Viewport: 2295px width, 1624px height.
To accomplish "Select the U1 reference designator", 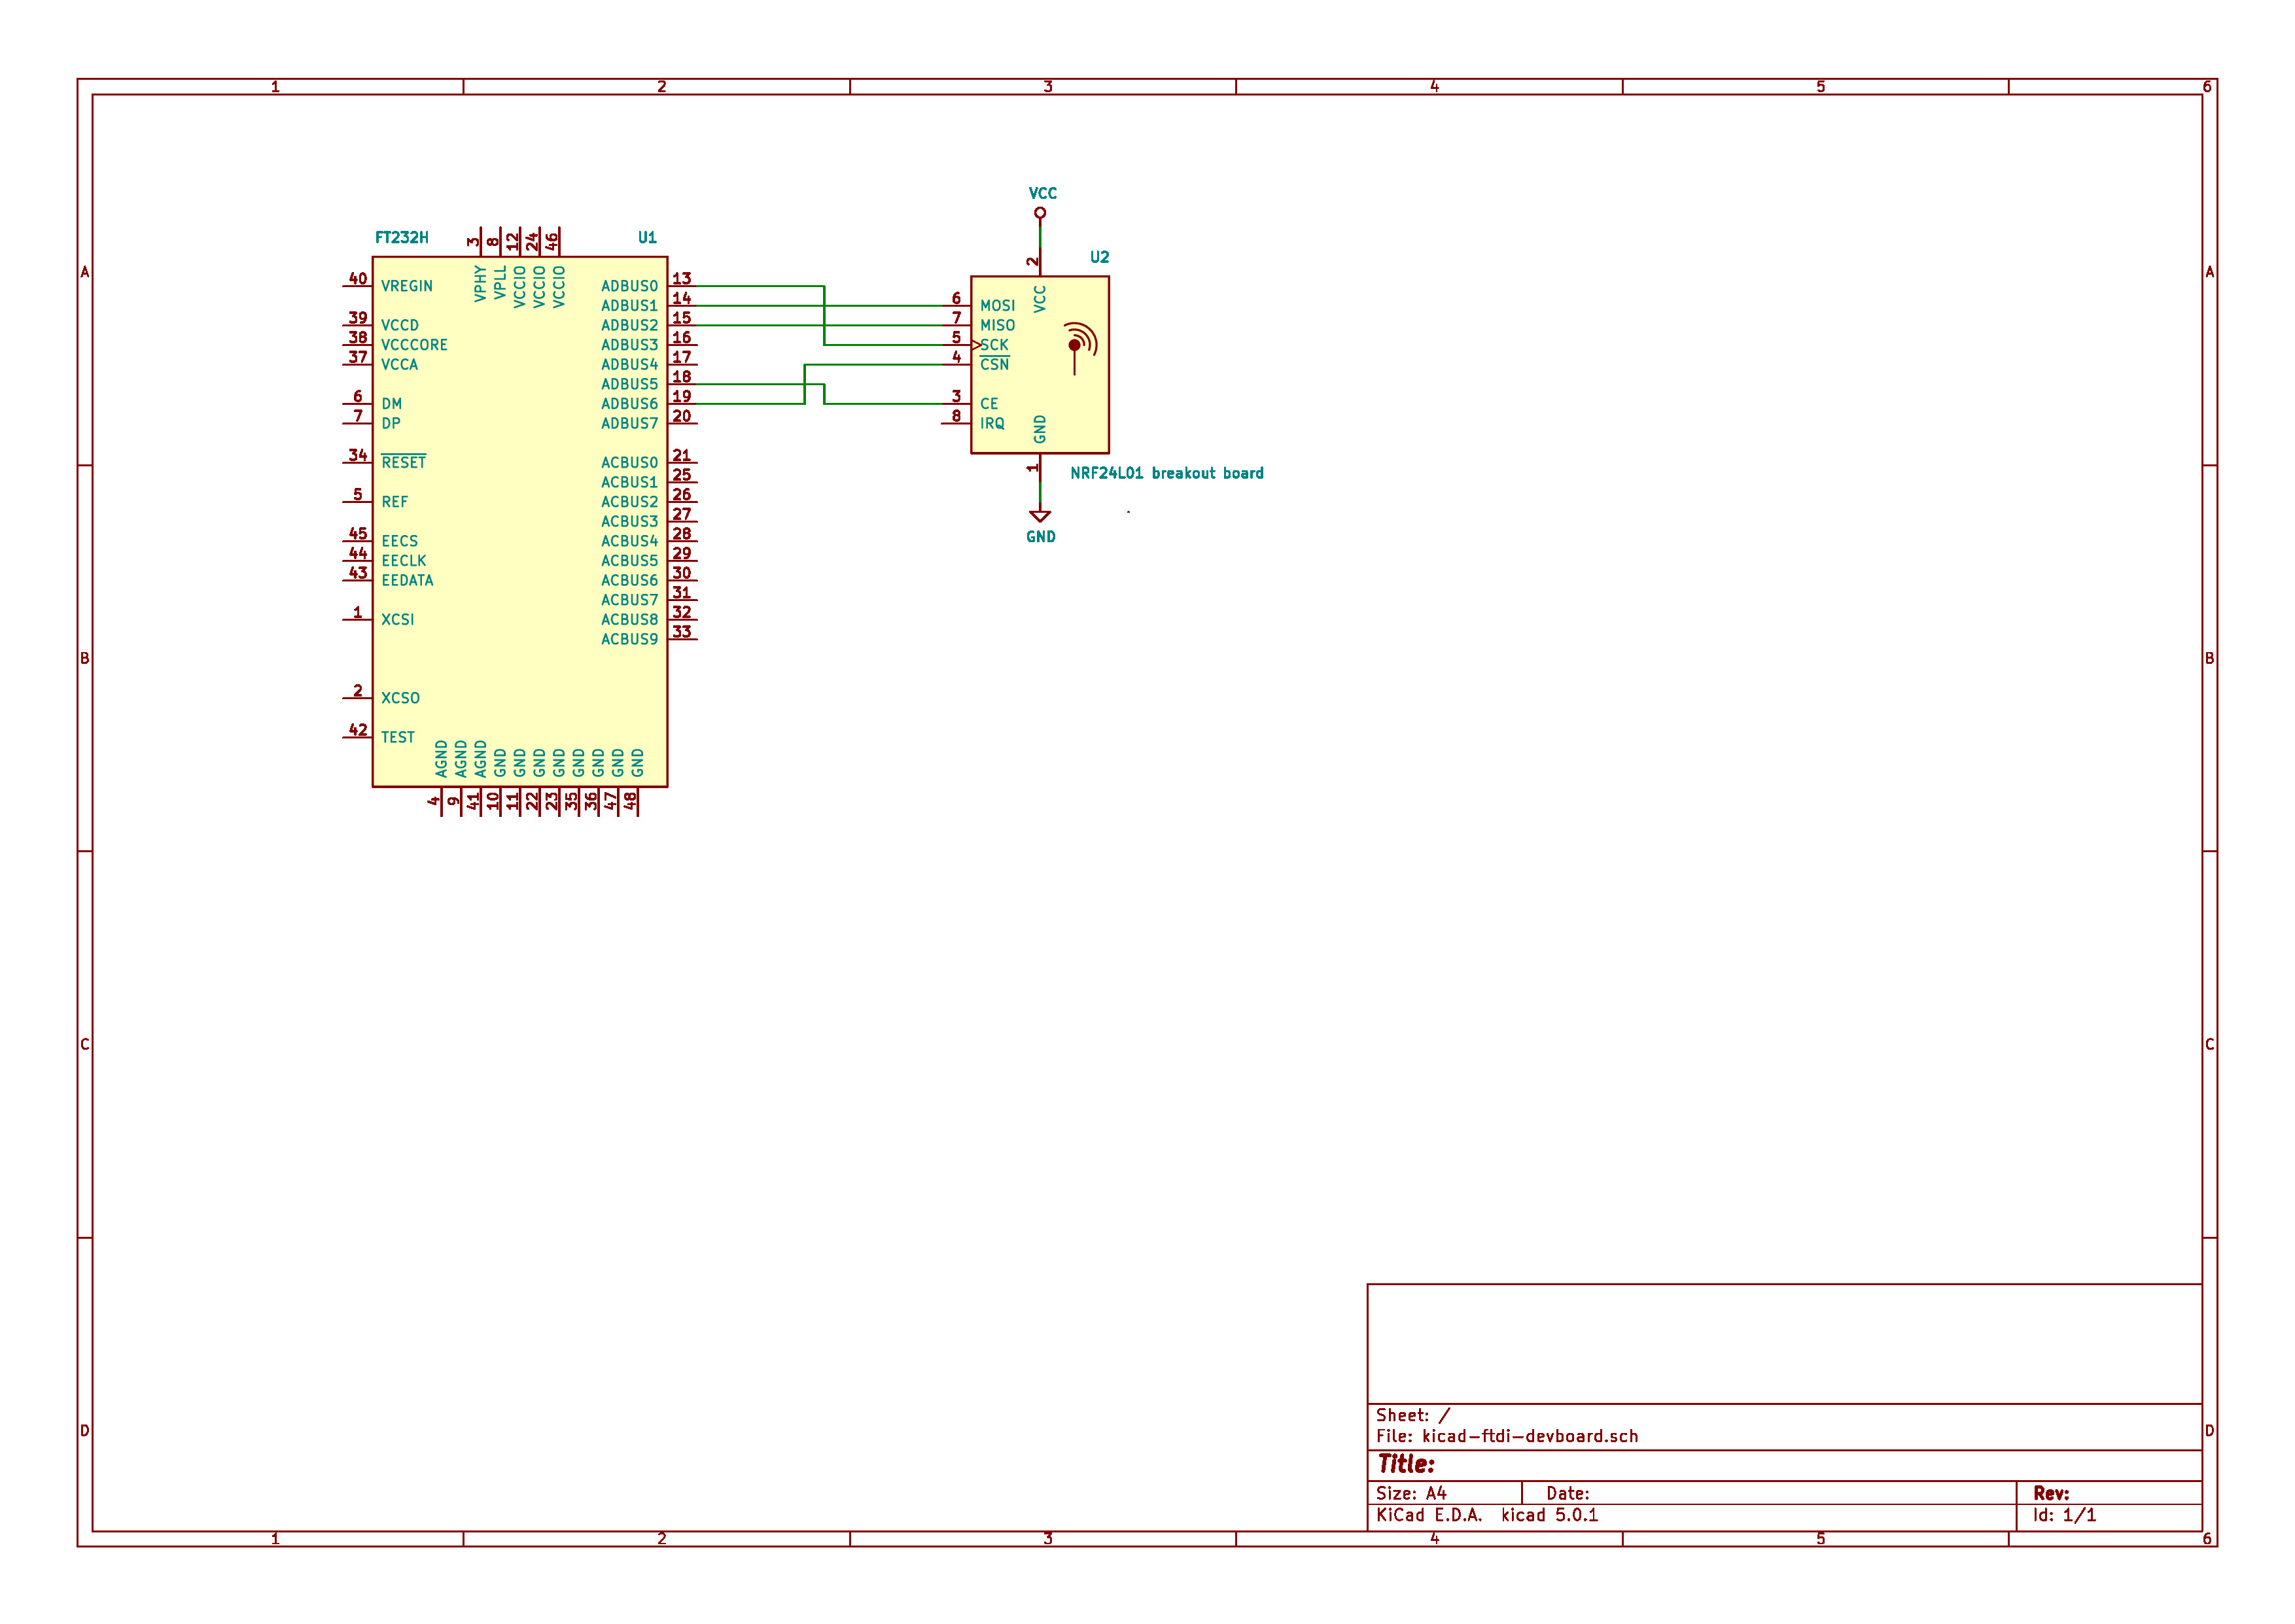I will coord(647,238).
